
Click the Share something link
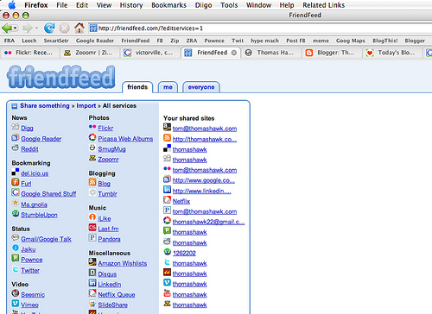[x=45, y=106]
